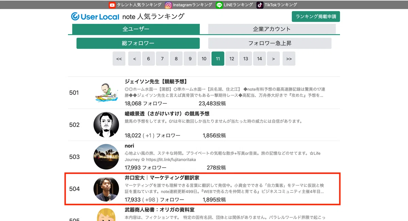
Task: Click current page 11 button
Action: point(218,58)
